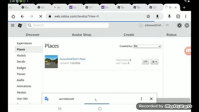199x112 pixels.
Task: Open translate bar three-dot options
Action: point(141,99)
